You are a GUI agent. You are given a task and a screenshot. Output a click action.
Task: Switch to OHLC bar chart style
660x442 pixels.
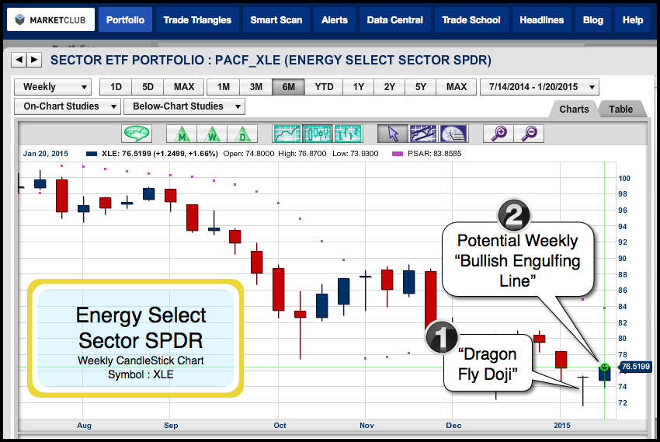pos(348,133)
